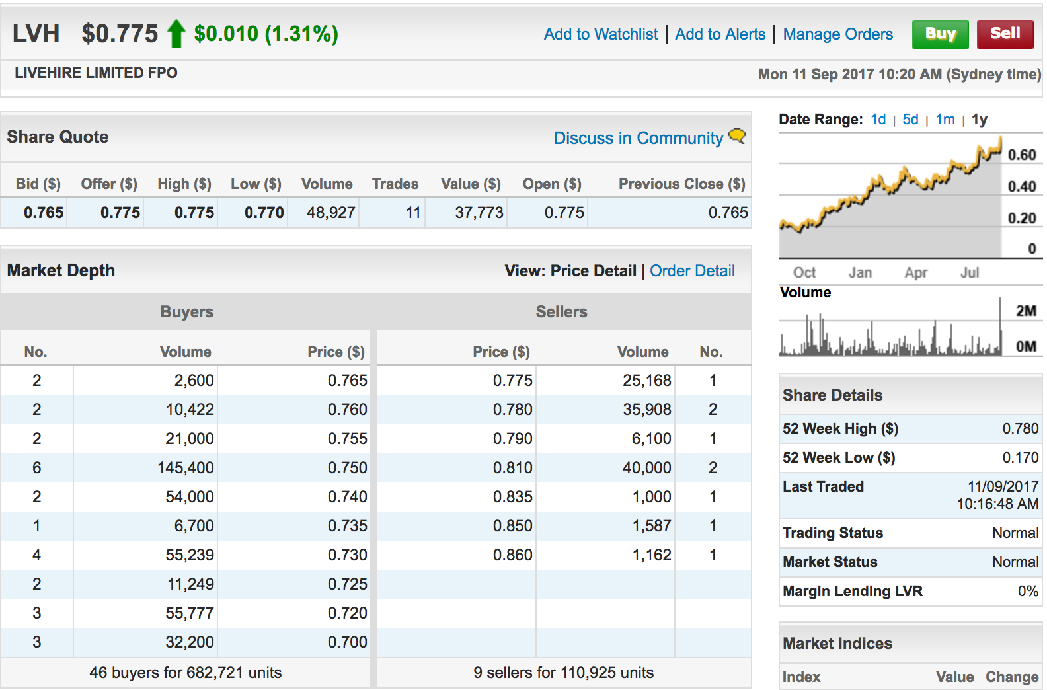
Task: Click seller price 0.860
Action: pyautogui.click(x=512, y=555)
